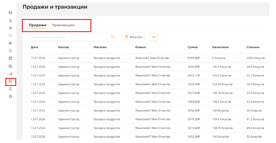Toggle the column view button beside Фильтры

tap(154, 37)
